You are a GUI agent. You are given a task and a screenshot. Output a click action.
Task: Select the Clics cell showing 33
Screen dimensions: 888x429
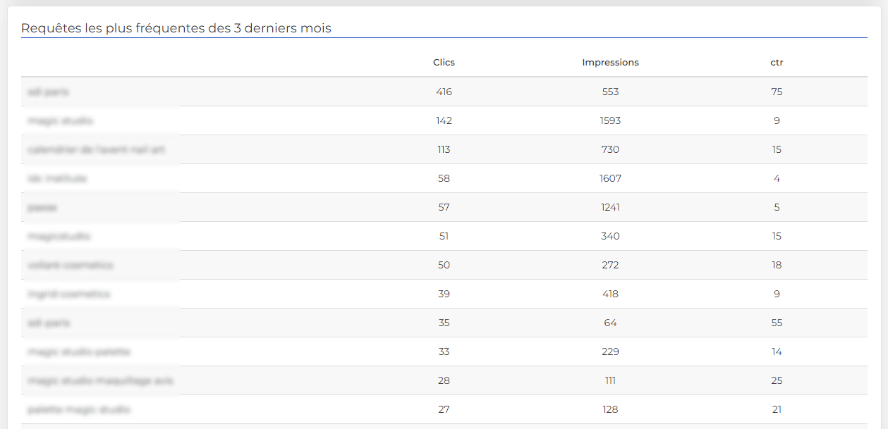tap(444, 352)
